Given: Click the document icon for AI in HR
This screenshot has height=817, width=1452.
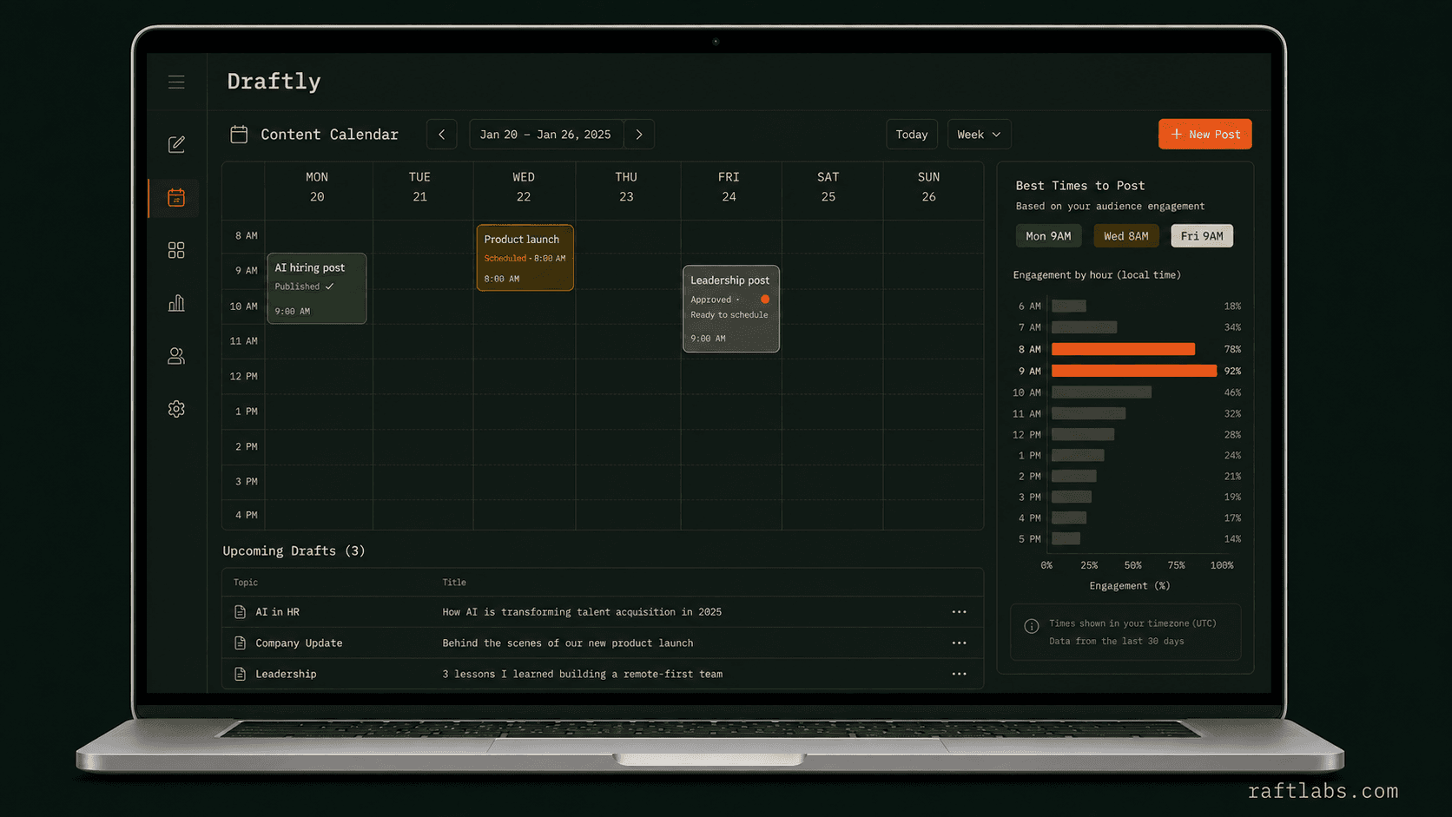Looking at the screenshot, I should point(240,612).
